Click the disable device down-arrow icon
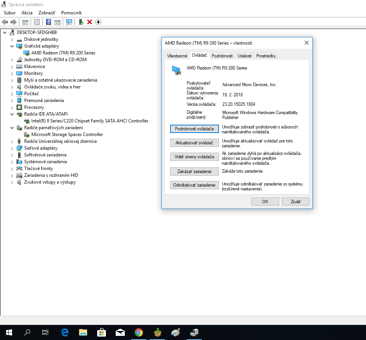The width and height of the screenshot is (366, 340). [98, 22]
